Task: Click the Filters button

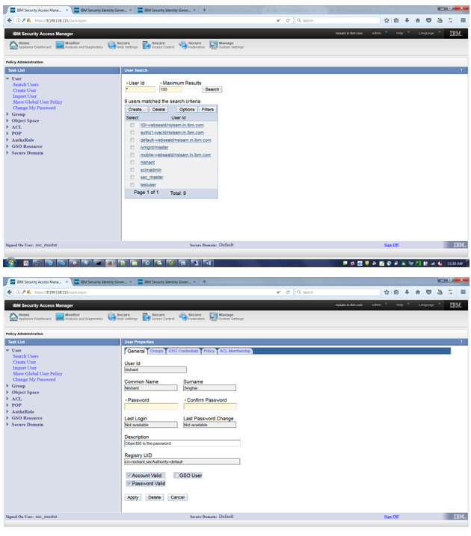Action: tap(207, 110)
